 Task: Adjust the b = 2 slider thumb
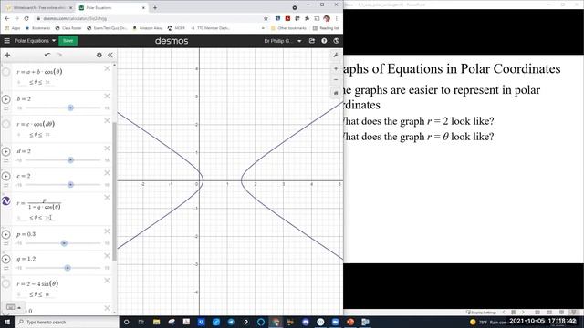click(x=70, y=108)
